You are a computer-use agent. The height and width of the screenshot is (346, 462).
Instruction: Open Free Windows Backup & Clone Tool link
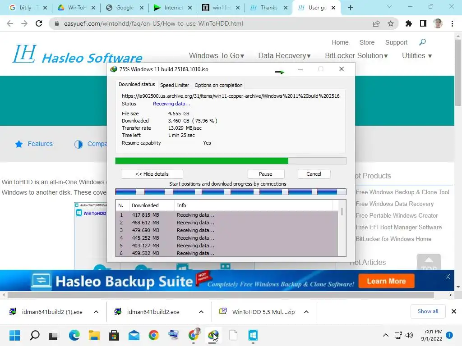click(x=402, y=192)
